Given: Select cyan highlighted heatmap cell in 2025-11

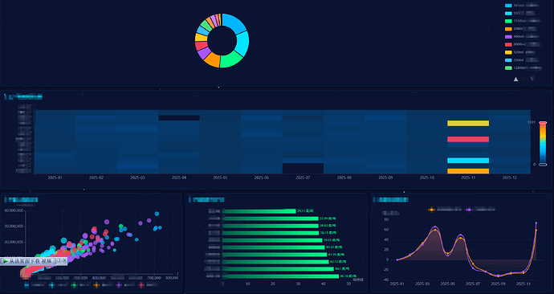Looking at the screenshot, I should (468, 161).
